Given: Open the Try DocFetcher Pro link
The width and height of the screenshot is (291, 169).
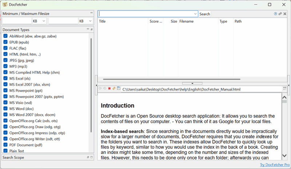Looking at the screenshot, I should tap(275, 165).
